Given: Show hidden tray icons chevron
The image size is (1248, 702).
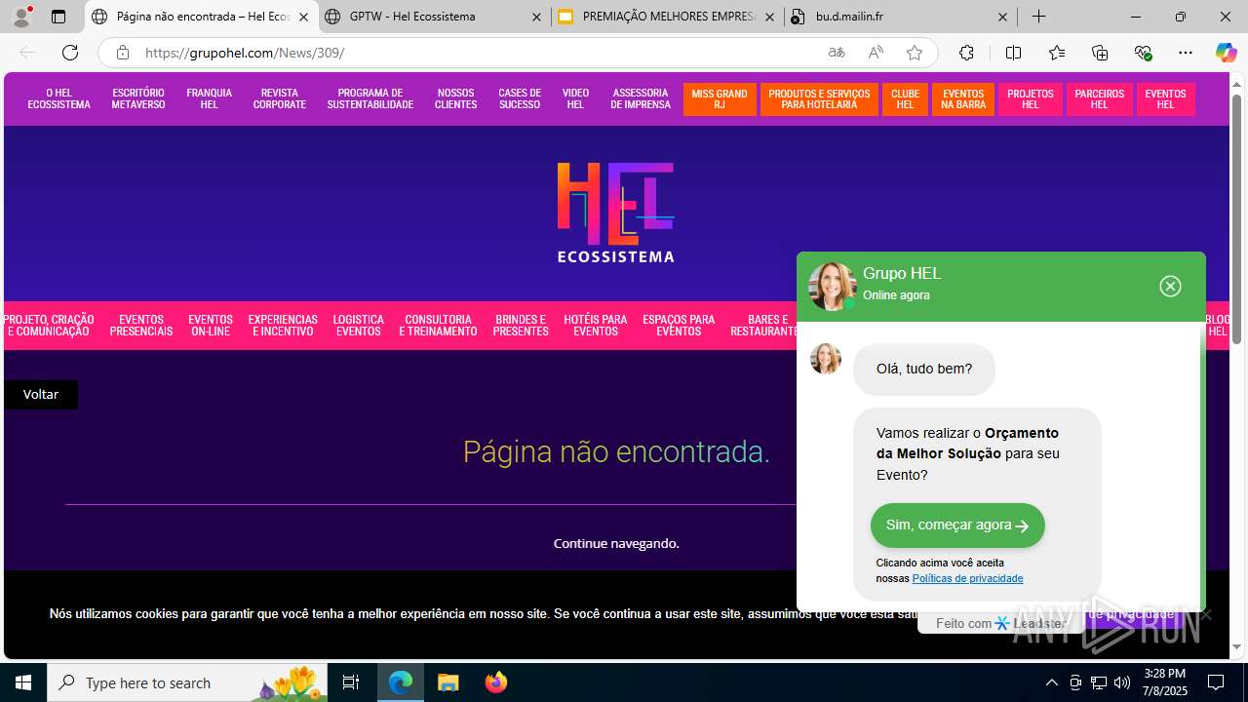Looking at the screenshot, I should coord(1051,682).
